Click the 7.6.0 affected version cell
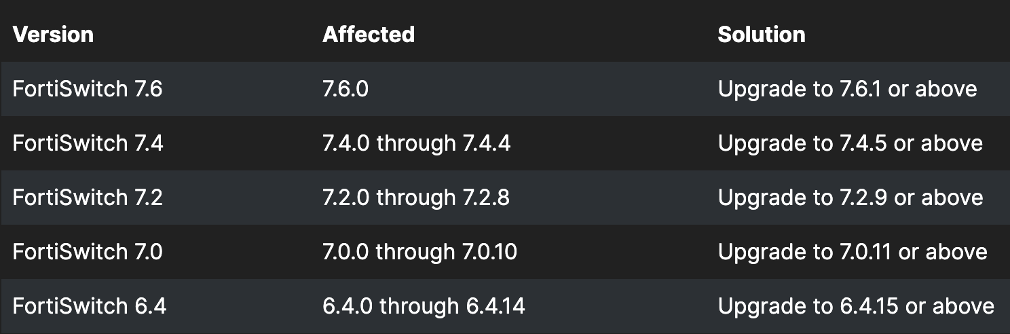The width and height of the screenshot is (1010, 334). pyautogui.click(x=345, y=89)
